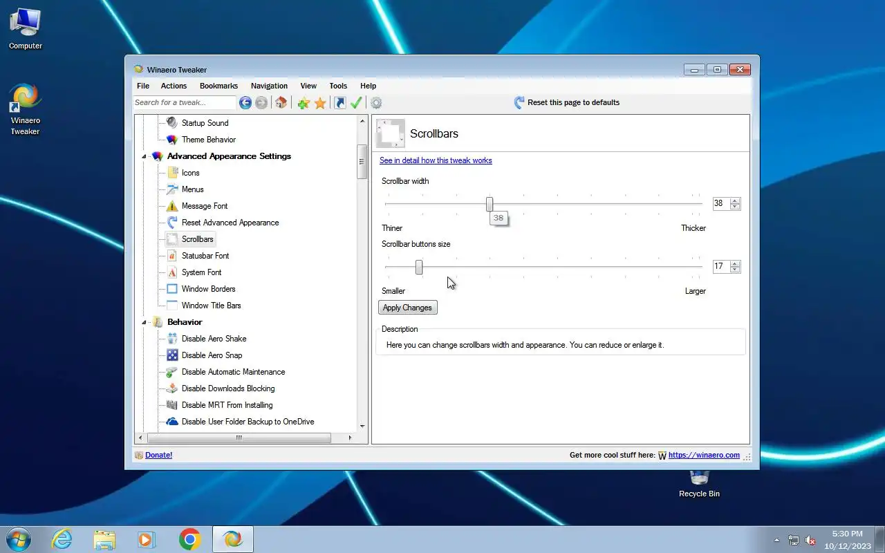Decrease Scrollbar width with down spinner
Viewport: 885px width, 553px height.
[735, 207]
